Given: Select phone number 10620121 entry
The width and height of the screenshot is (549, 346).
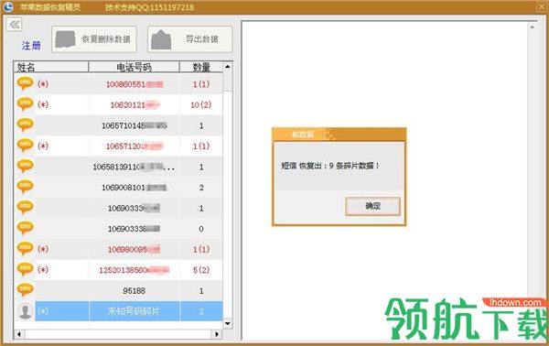Looking at the screenshot, I should [x=135, y=104].
